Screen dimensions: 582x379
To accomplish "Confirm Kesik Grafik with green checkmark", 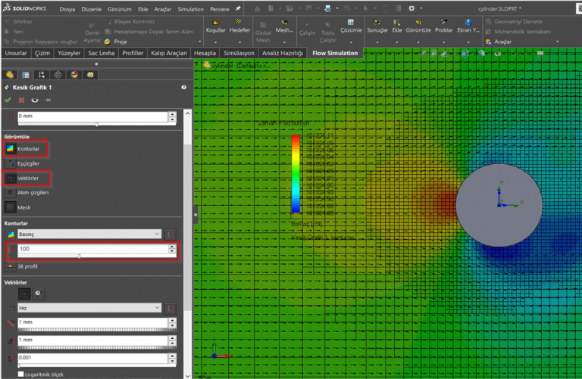I will pos(8,100).
